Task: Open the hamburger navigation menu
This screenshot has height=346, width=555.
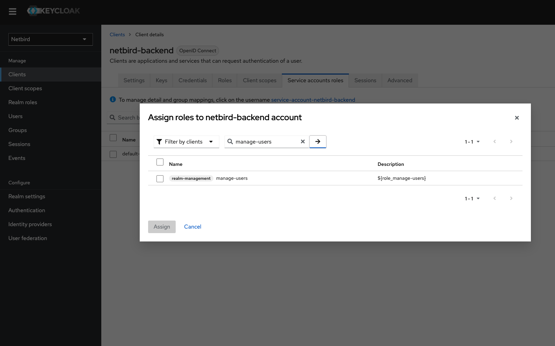Action: coord(13,11)
